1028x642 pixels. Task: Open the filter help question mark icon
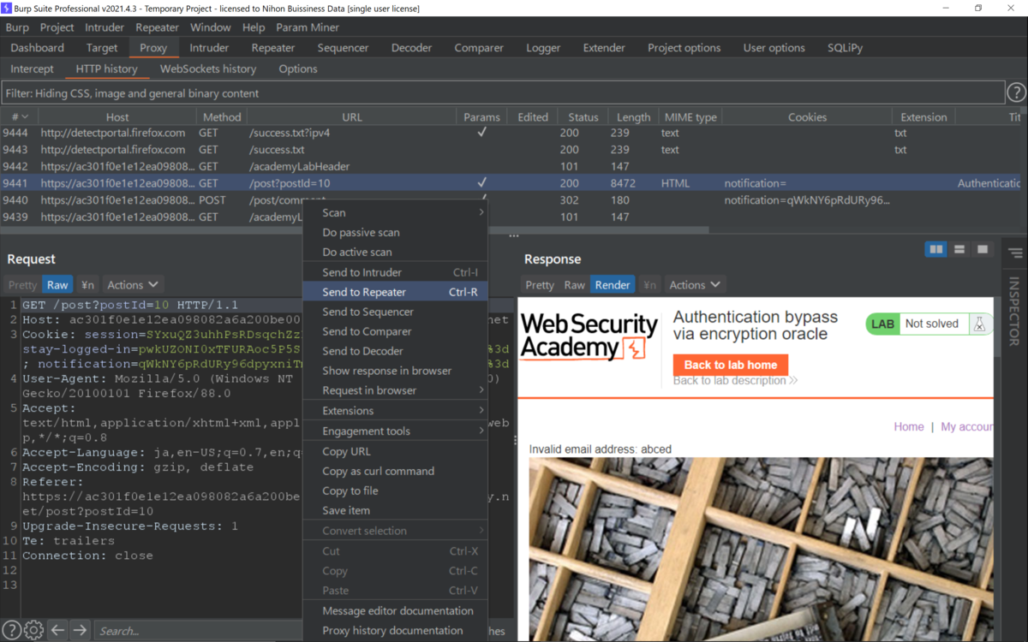[1016, 92]
